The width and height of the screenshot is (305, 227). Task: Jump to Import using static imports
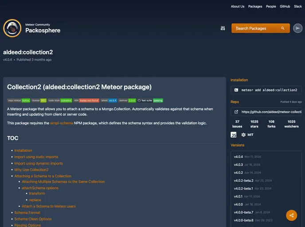[x=36, y=157]
